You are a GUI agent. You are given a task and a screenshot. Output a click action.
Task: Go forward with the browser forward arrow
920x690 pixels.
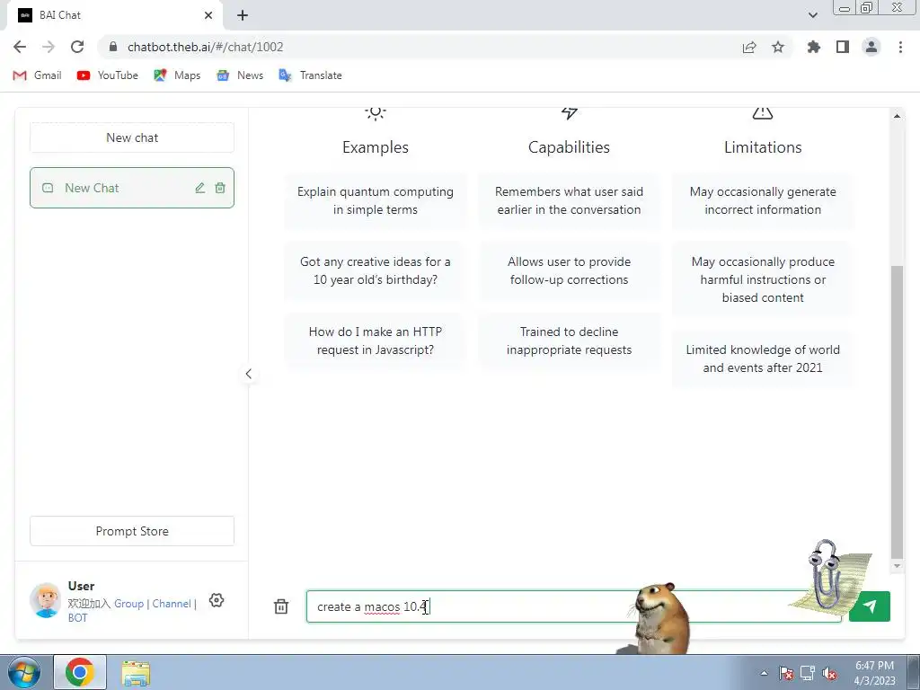(x=49, y=47)
